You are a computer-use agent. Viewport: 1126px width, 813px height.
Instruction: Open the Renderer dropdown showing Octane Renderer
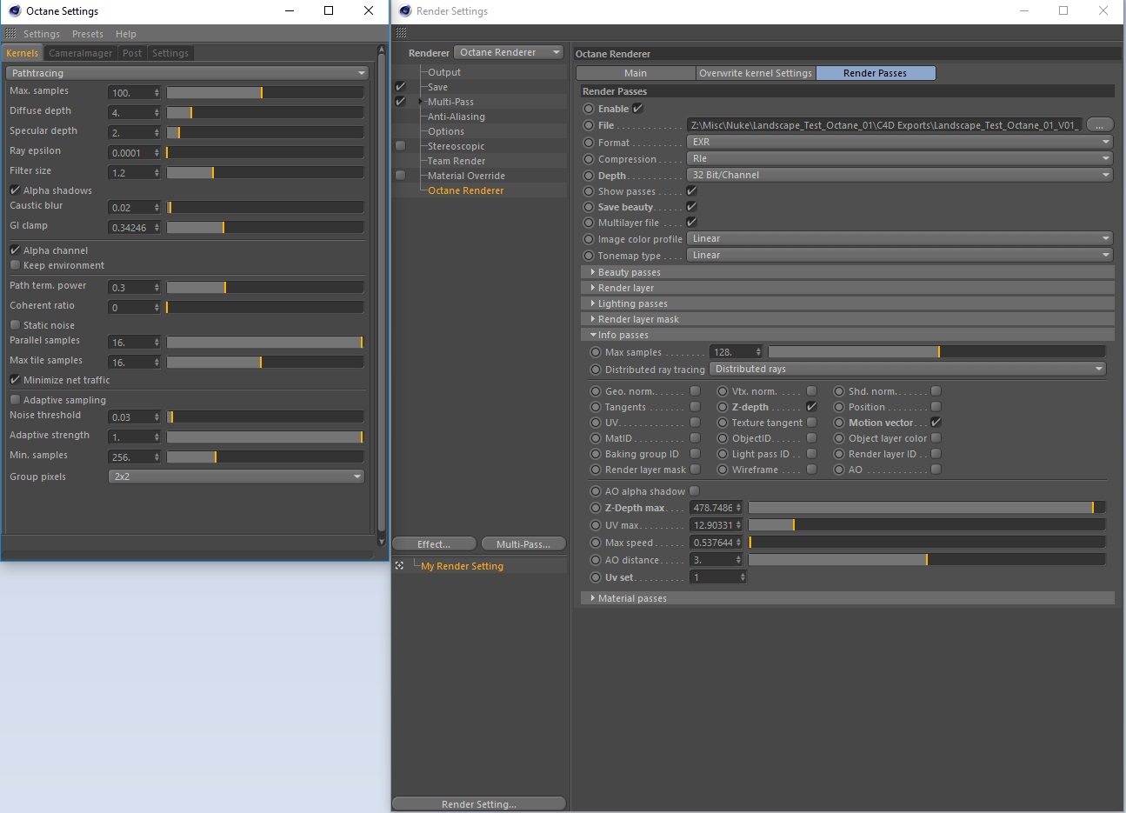tap(510, 52)
